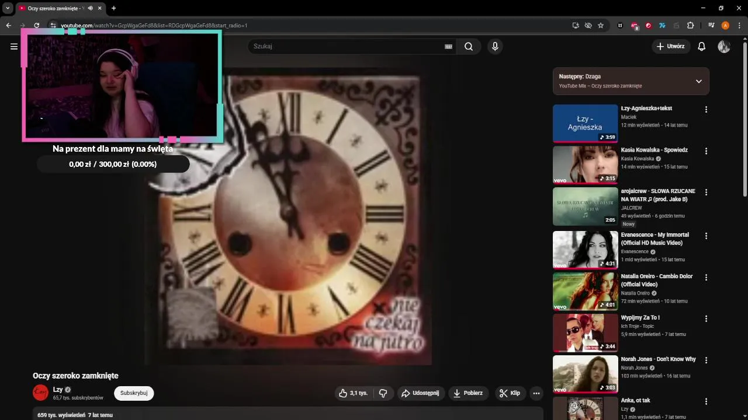Open the Łzy channel avatar
The image size is (748, 420).
[x=40, y=393]
